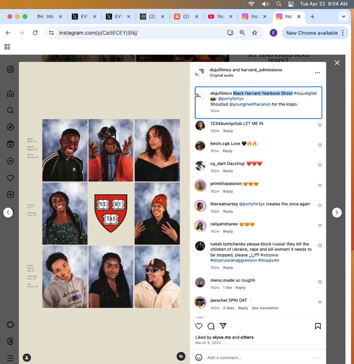
Task: Like cy_dart's comment
Action: click(x=320, y=165)
